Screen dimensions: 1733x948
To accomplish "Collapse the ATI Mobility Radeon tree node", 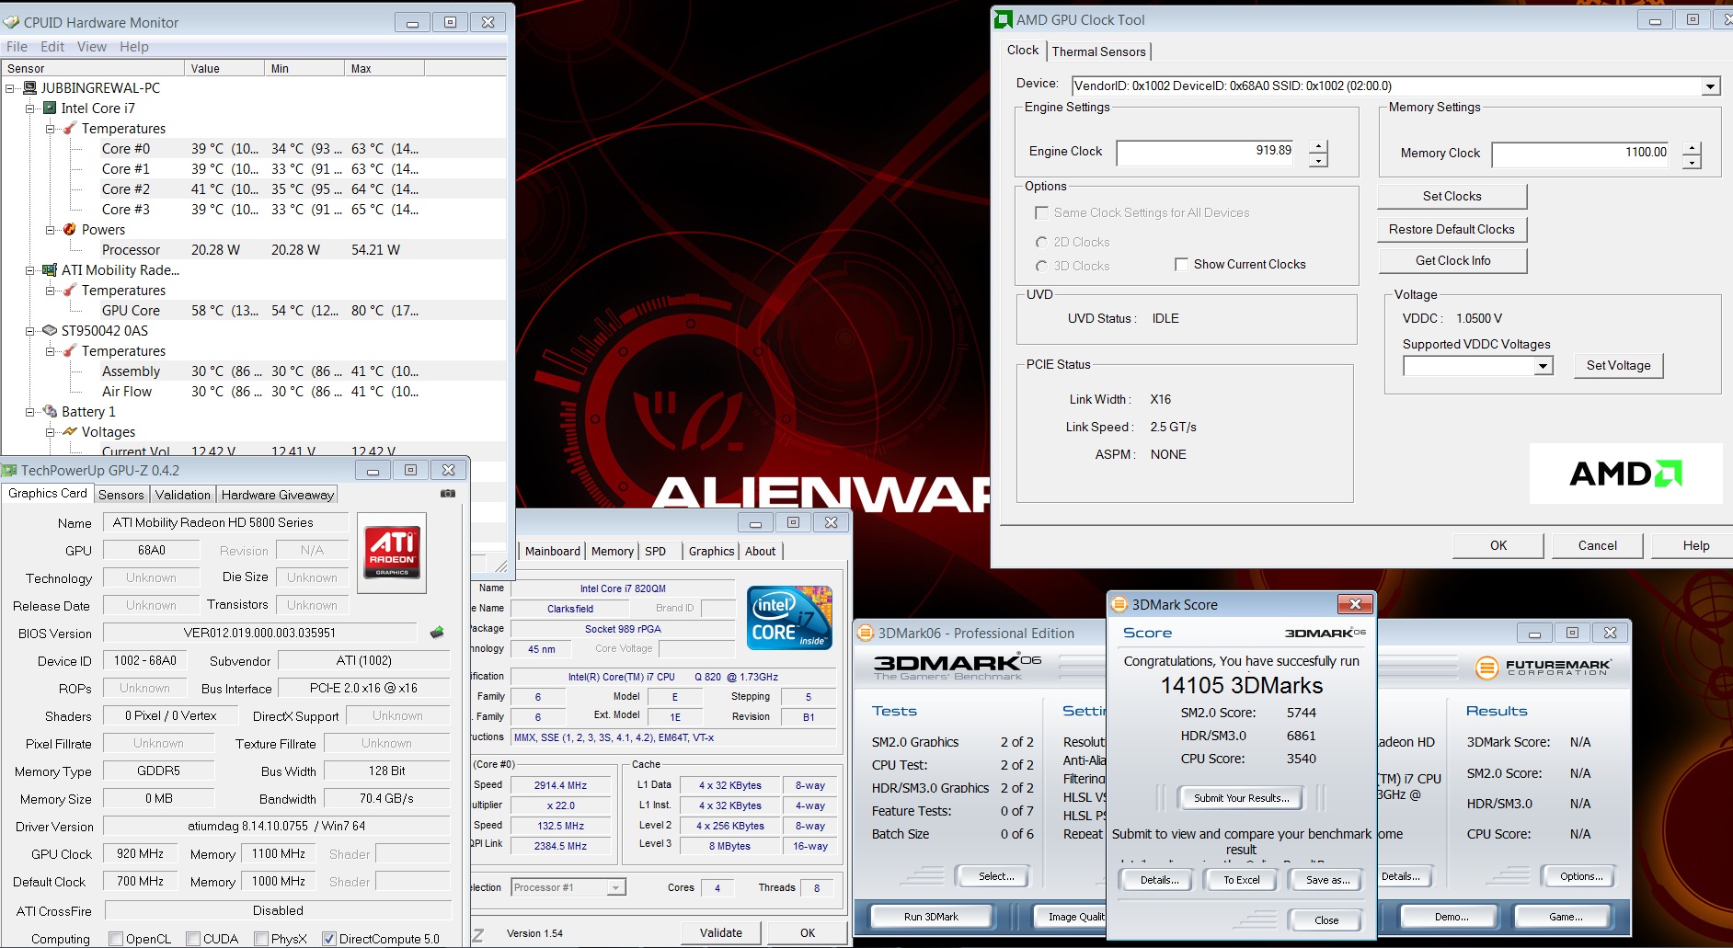I will tap(30, 270).
